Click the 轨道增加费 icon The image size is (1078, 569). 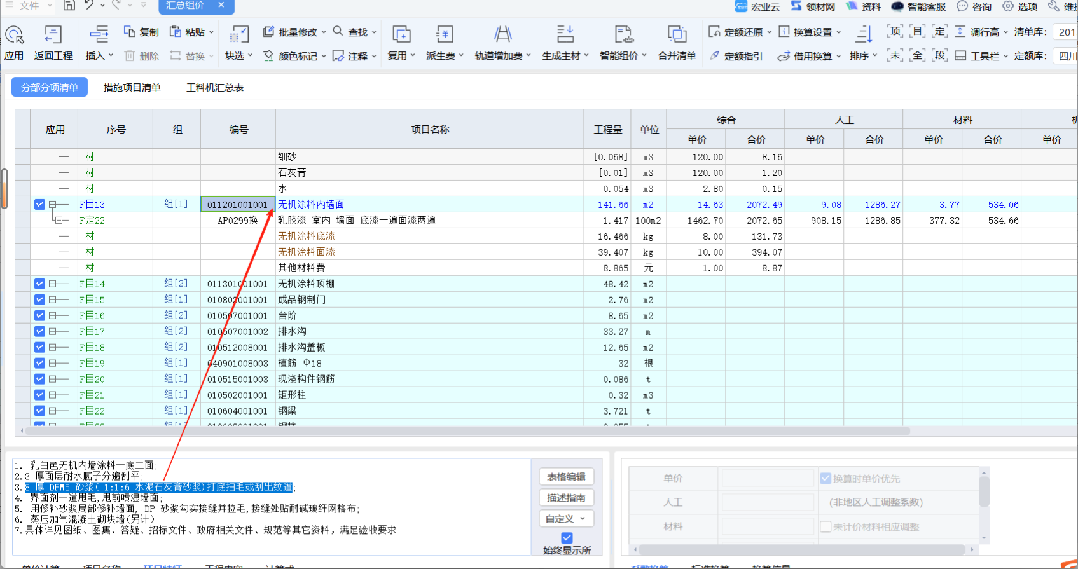click(503, 34)
